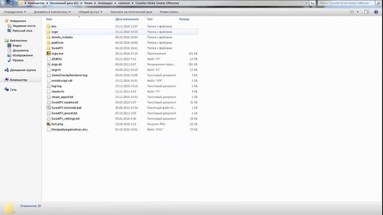Select the shader.fx file name
Screen dimensions: 383x215
coord(57,91)
